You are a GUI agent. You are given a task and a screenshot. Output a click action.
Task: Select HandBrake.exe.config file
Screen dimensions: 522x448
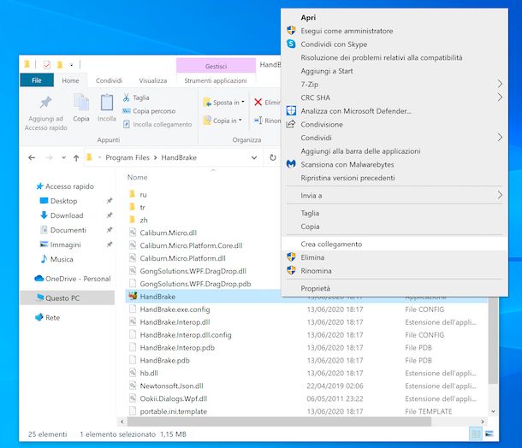coord(169,309)
